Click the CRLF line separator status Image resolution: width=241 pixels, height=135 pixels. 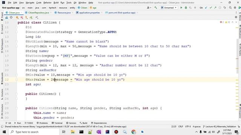181,127
